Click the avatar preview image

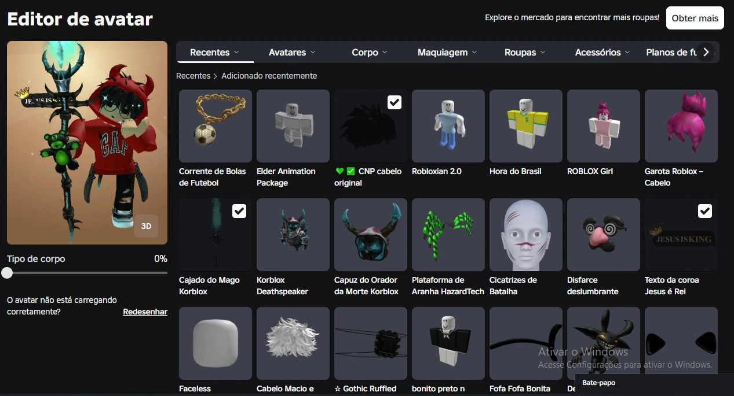click(x=87, y=143)
